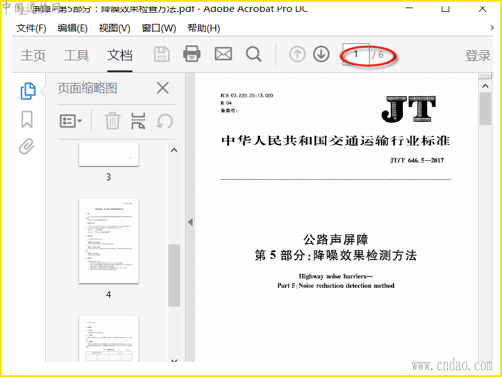Select the page 3 thumbnail

109,155
